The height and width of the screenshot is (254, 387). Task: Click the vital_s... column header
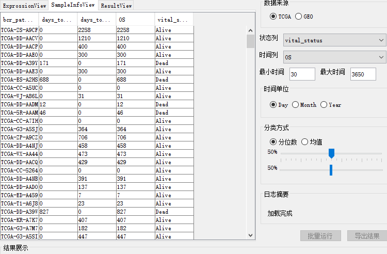(174, 20)
